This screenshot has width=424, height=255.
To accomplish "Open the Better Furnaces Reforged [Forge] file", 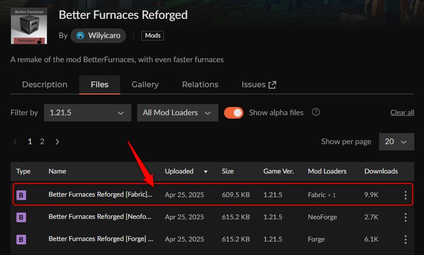I will pyautogui.click(x=100, y=239).
